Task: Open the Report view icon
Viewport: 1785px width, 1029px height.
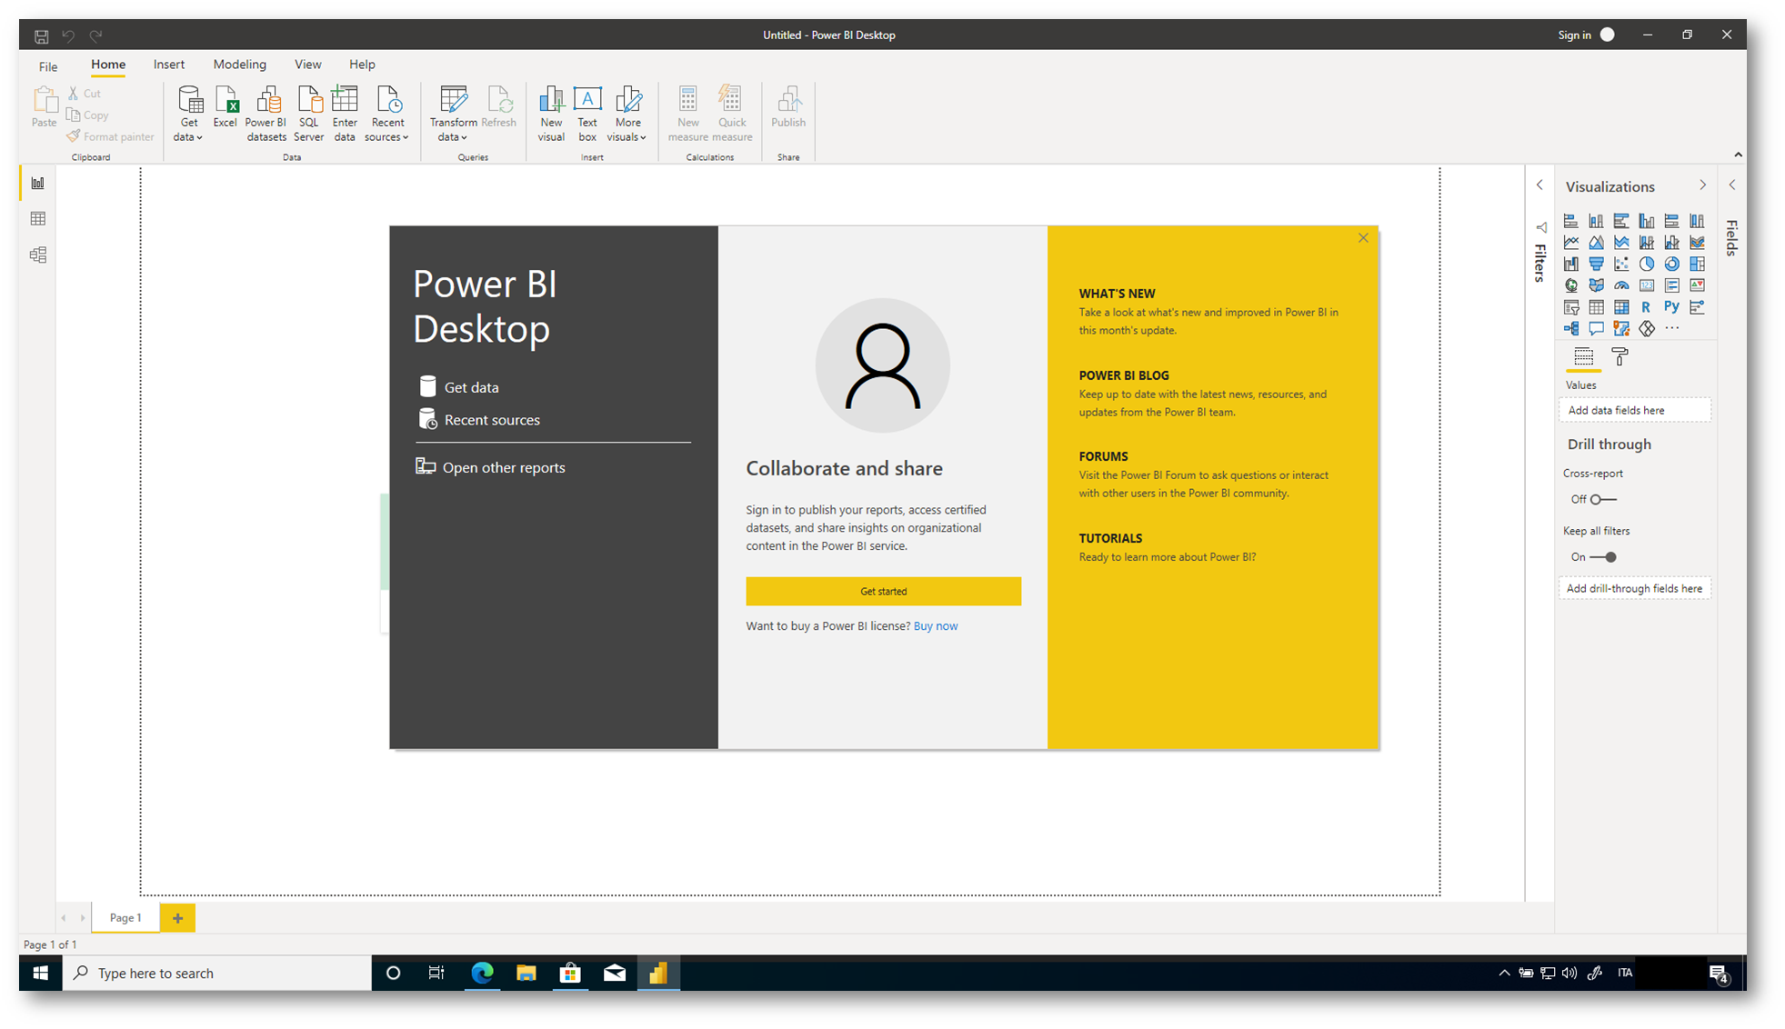Action: click(38, 184)
